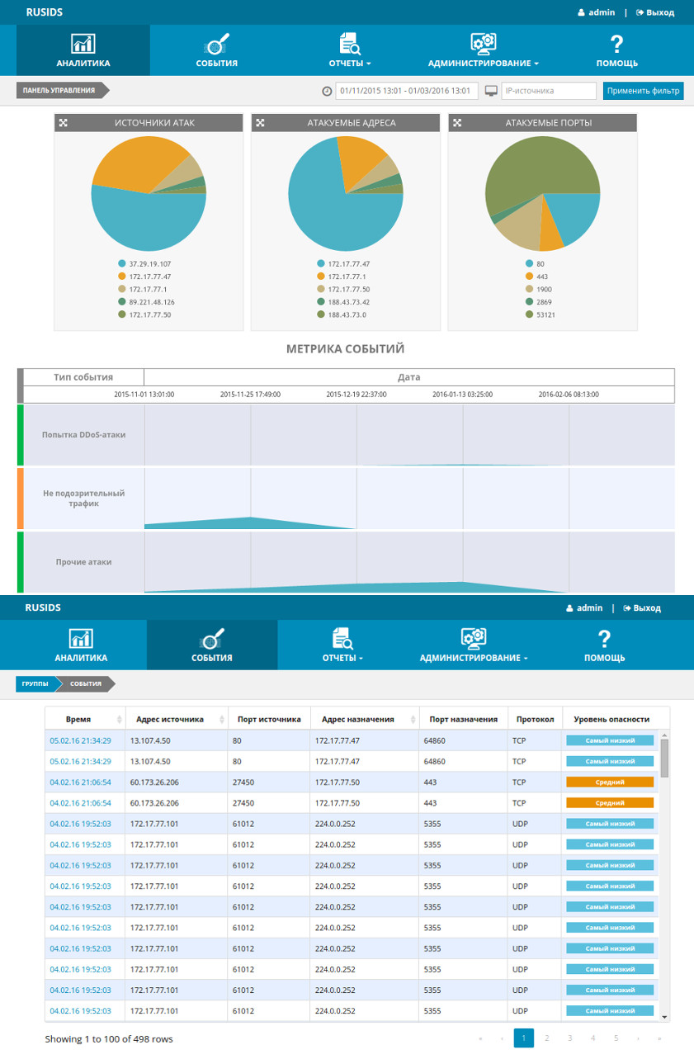Viewport: 694px width, 1059px height.
Task: Open the Администрирование dropdown in top navigation
Action: click(x=483, y=63)
